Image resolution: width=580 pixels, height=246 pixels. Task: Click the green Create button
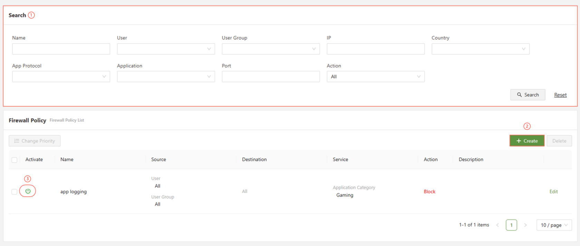(x=527, y=141)
